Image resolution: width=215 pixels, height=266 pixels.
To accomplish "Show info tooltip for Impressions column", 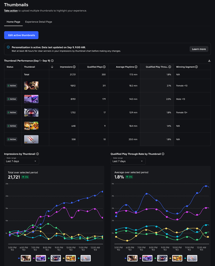I will click(x=74, y=67).
